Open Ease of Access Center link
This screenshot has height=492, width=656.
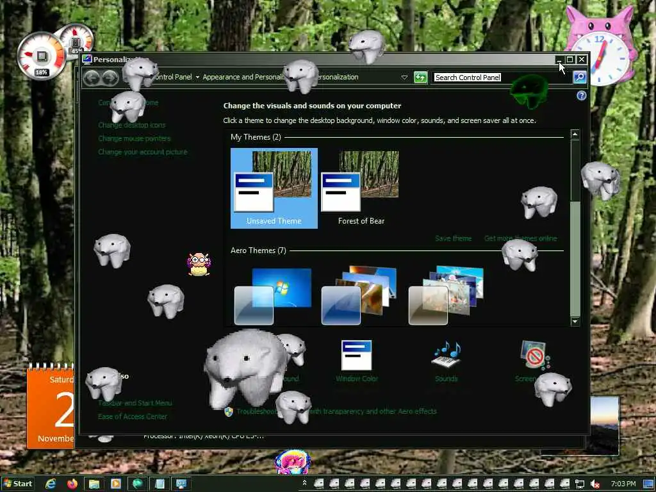132,416
